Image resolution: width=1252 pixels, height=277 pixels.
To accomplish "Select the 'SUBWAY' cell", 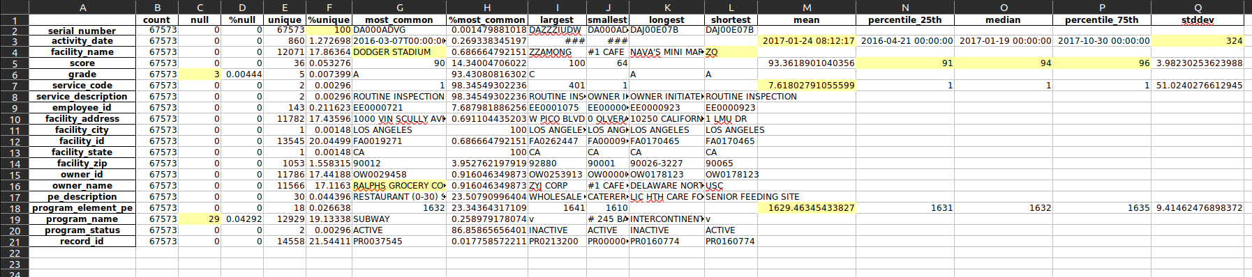I will coord(399,219).
